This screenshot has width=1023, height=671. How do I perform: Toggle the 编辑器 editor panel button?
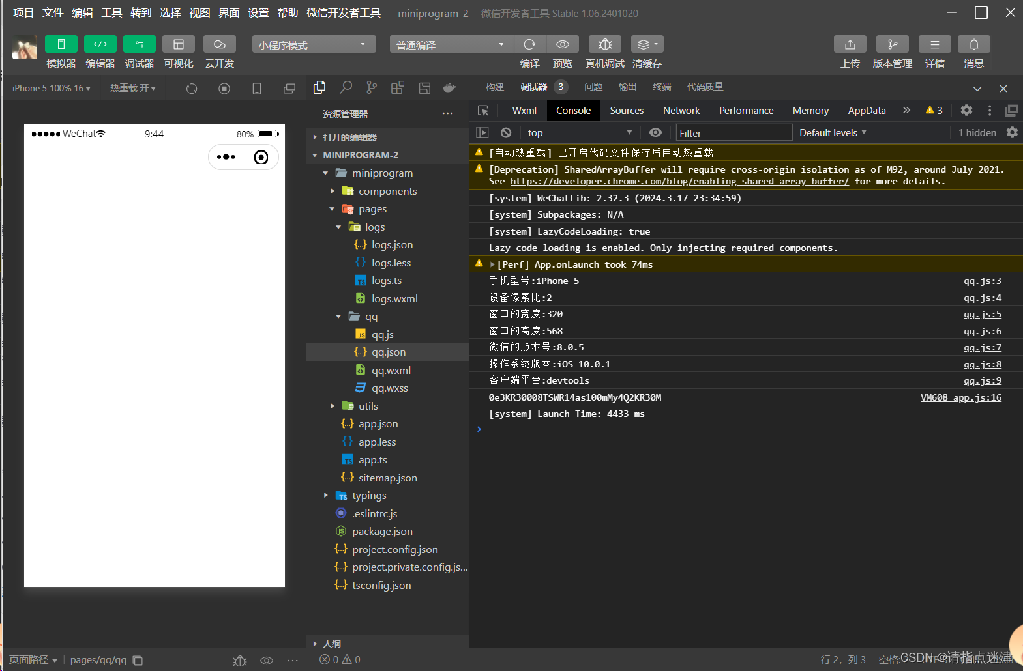(x=100, y=44)
